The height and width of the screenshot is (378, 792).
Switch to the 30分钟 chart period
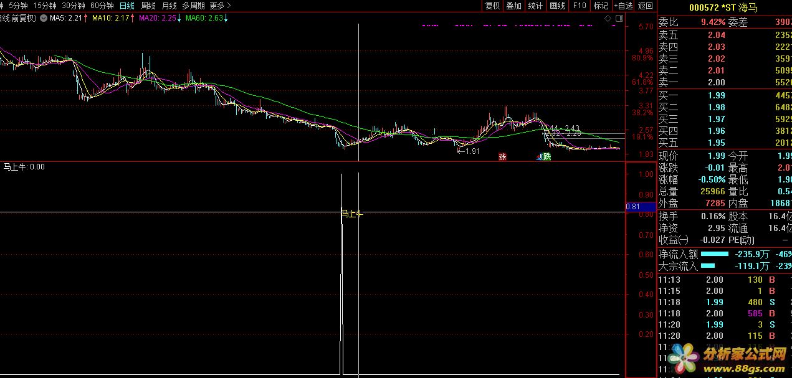click(74, 6)
